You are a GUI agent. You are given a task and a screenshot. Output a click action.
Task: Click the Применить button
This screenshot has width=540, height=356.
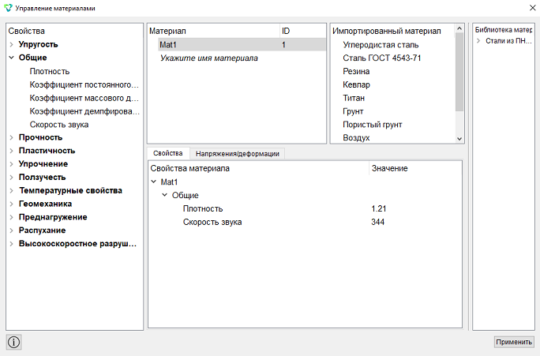click(x=514, y=342)
